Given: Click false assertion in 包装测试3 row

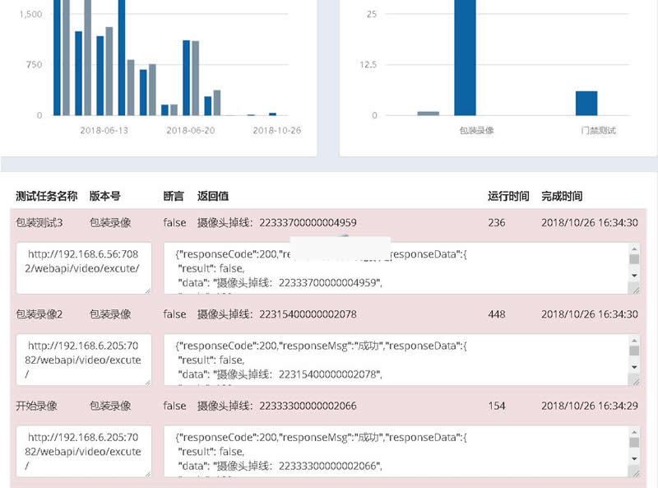Looking at the screenshot, I should pyautogui.click(x=174, y=222).
